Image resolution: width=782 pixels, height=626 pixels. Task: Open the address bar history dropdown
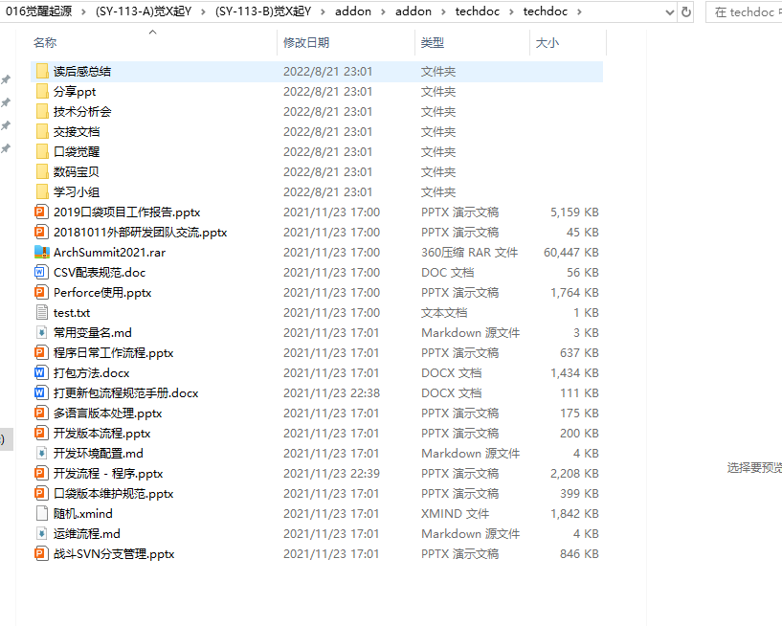point(670,12)
